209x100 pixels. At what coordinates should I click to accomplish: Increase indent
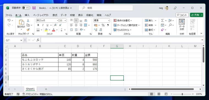pos(76,30)
